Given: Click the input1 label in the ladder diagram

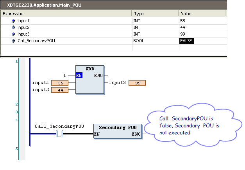Looking at the screenshot, I should click(x=41, y=82).
